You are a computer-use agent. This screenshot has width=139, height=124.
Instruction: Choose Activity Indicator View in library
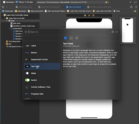pos(42,87)
